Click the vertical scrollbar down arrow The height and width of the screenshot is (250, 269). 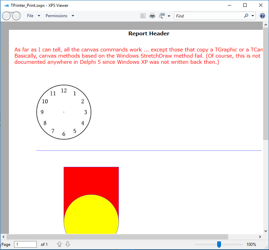[266, 231]
